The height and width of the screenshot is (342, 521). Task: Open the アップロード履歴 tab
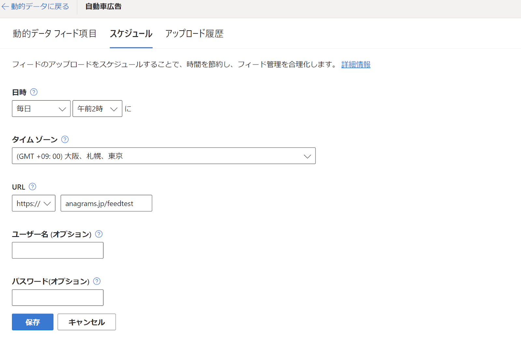point(194,34)
